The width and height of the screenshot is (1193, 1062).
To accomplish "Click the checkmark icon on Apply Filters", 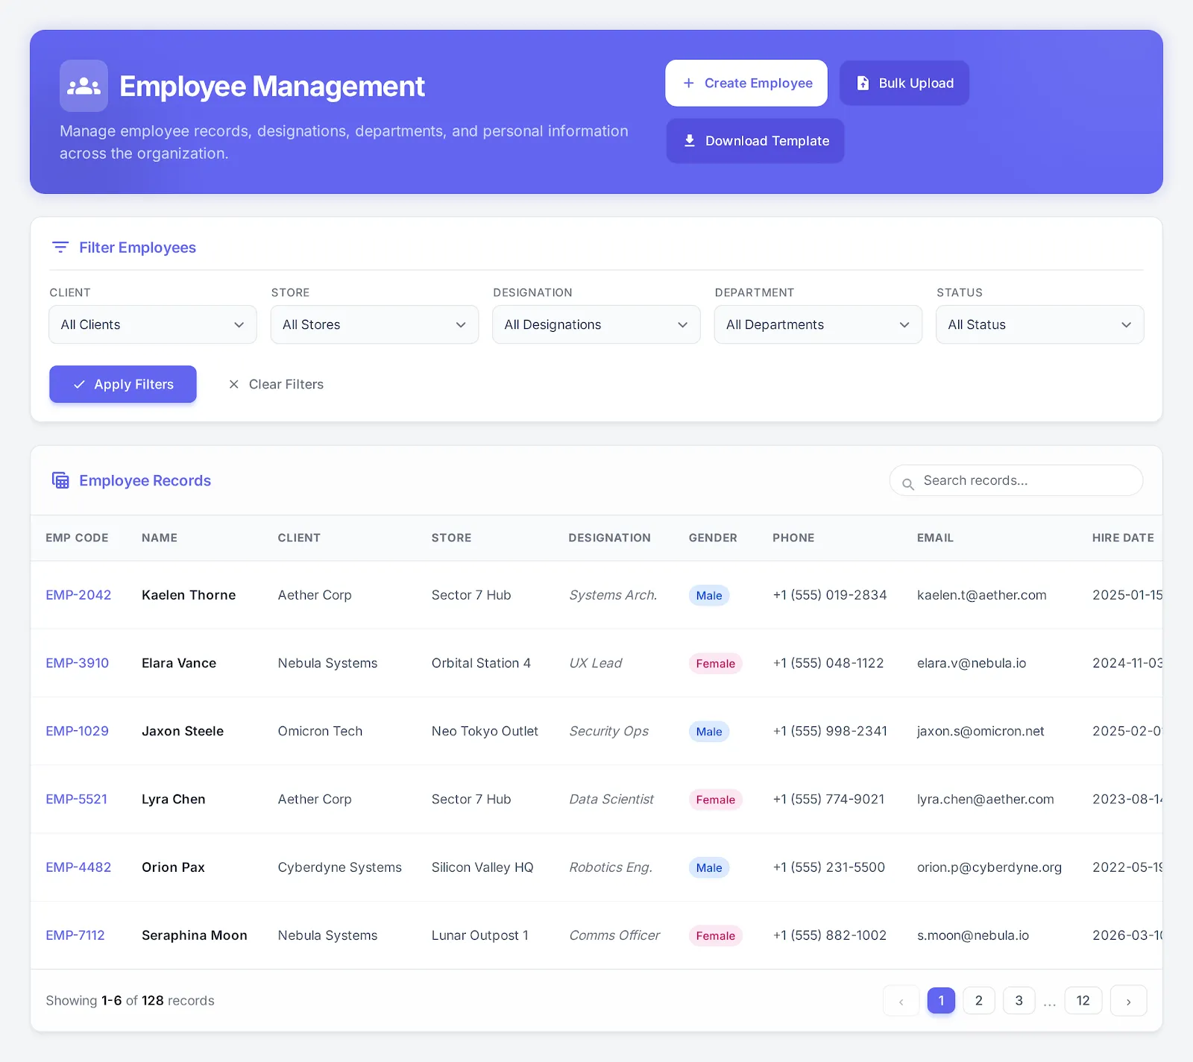I will pyautogui.click(x=78, y=384).
